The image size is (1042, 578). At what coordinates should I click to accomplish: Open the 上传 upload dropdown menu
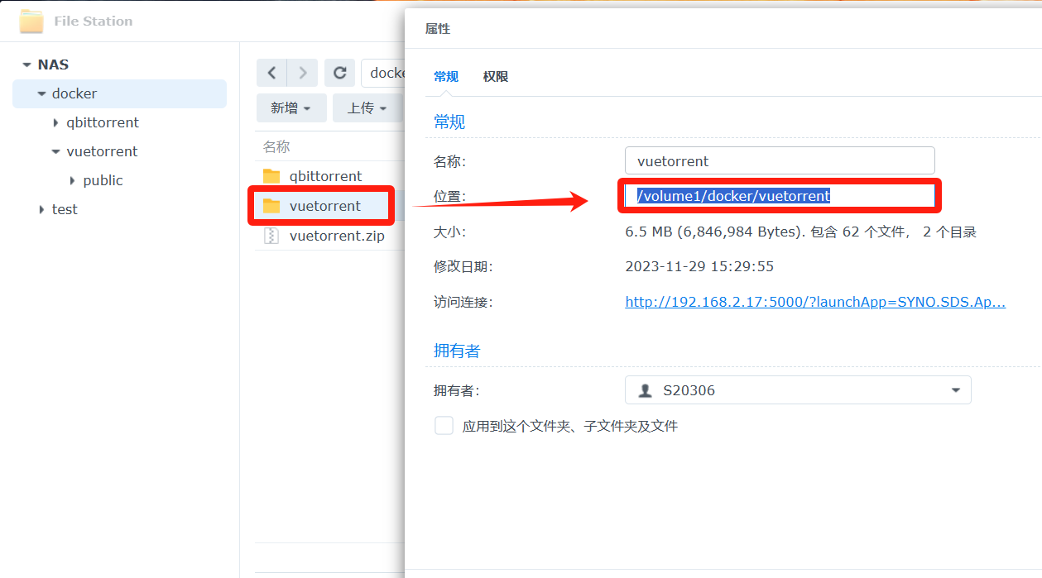tap(367, 108)
